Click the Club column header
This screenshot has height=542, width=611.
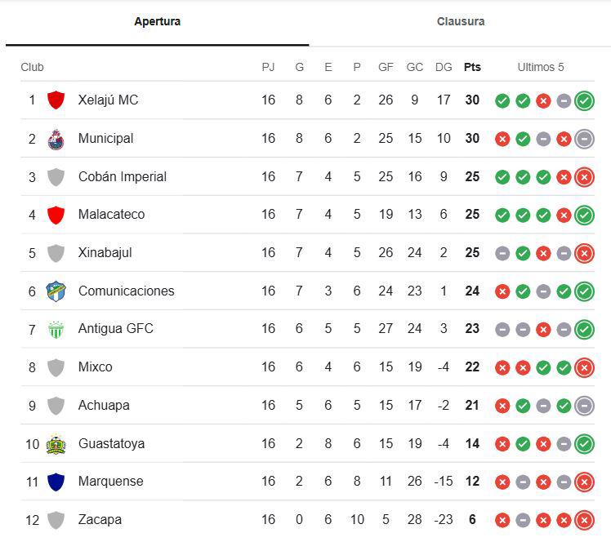32,67
